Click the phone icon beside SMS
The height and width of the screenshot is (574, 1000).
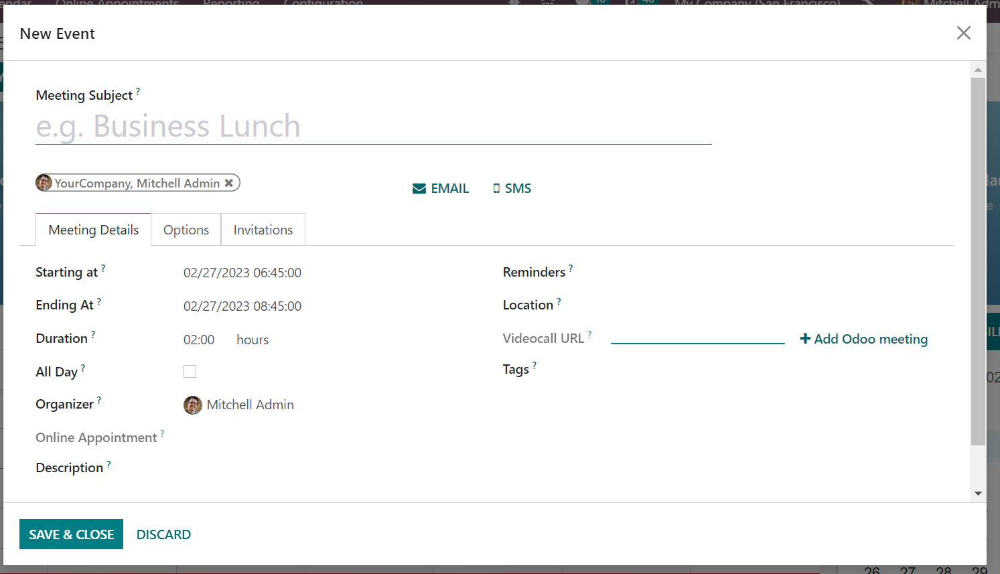496,189
